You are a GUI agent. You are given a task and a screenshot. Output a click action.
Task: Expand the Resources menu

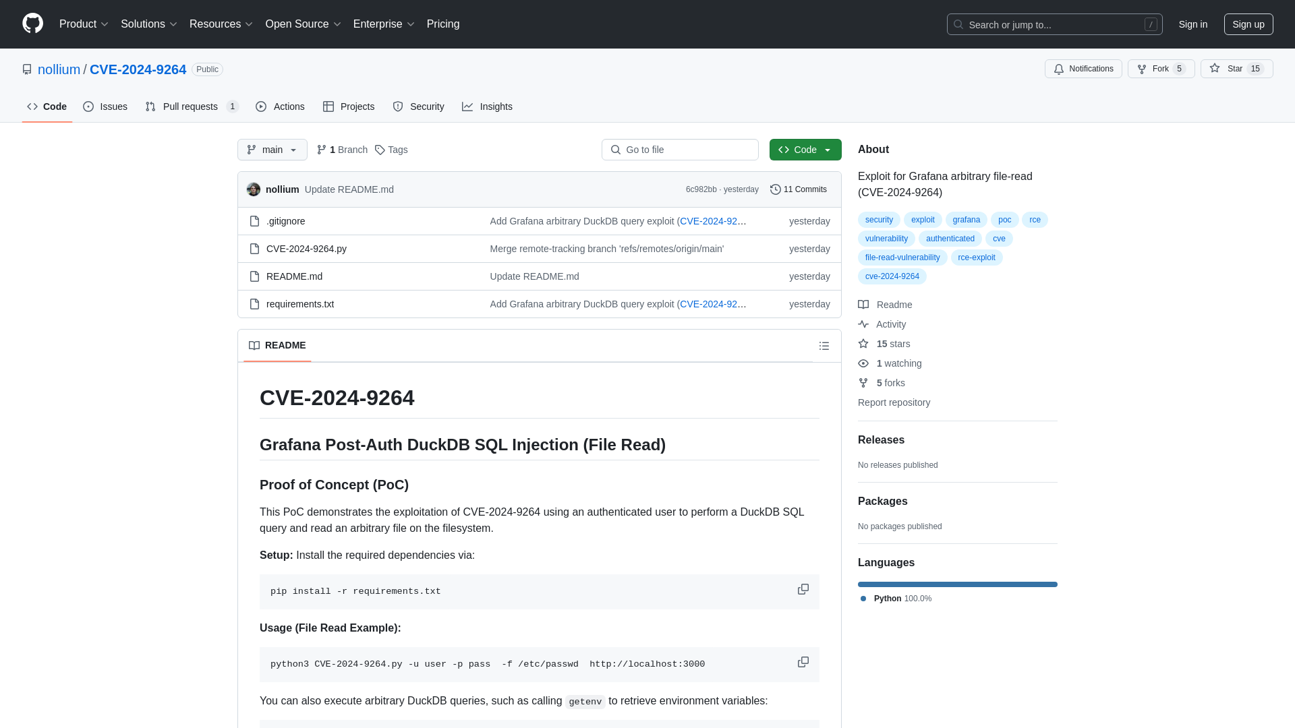point(221,24)
